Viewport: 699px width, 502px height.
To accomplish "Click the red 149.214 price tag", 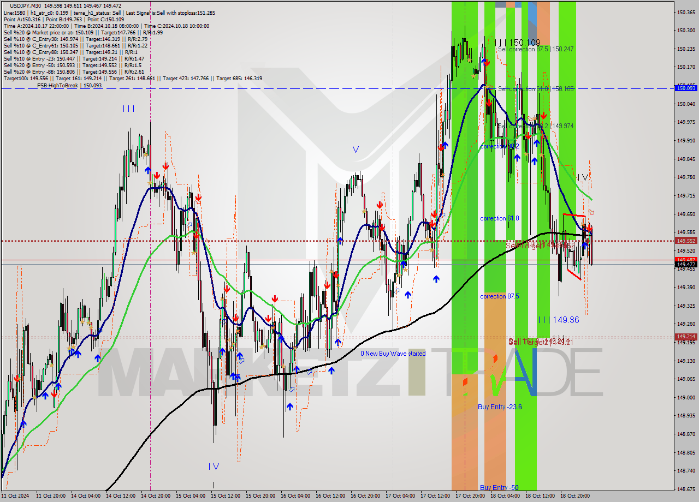I will coord(686,337).
